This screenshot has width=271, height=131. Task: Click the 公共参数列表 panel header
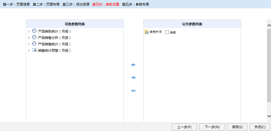pyautogui.click(x=192, y=24)
